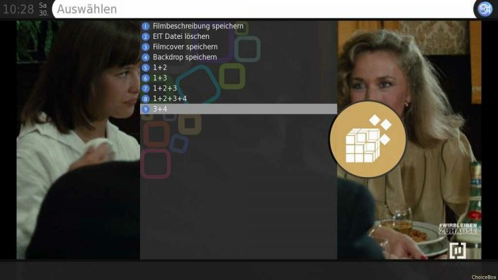
Task: Click the number 4 badge icon
Action: (x=145, y=58)
